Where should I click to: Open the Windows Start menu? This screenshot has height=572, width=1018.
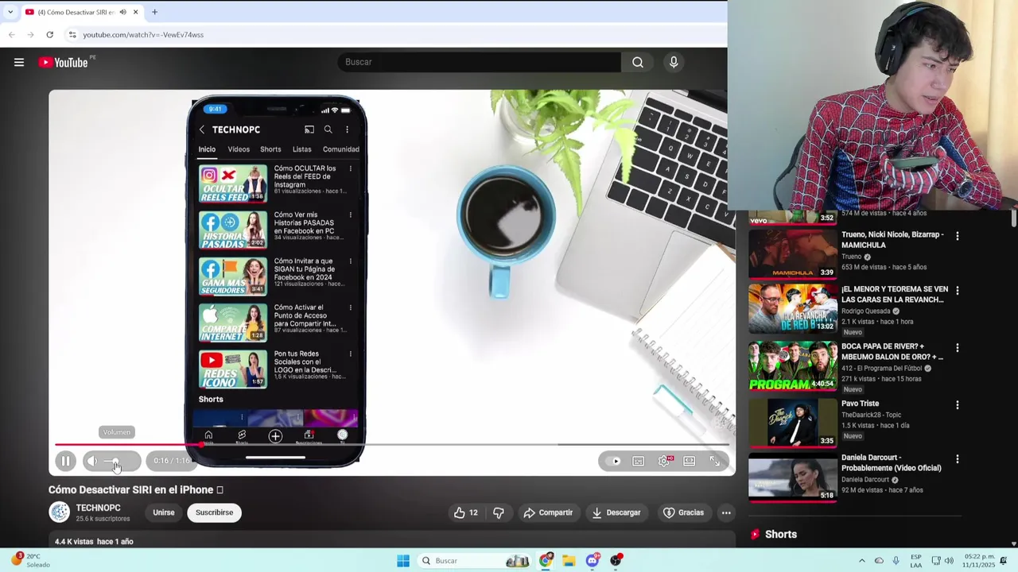pyautogui.click(x=403, y=561)
